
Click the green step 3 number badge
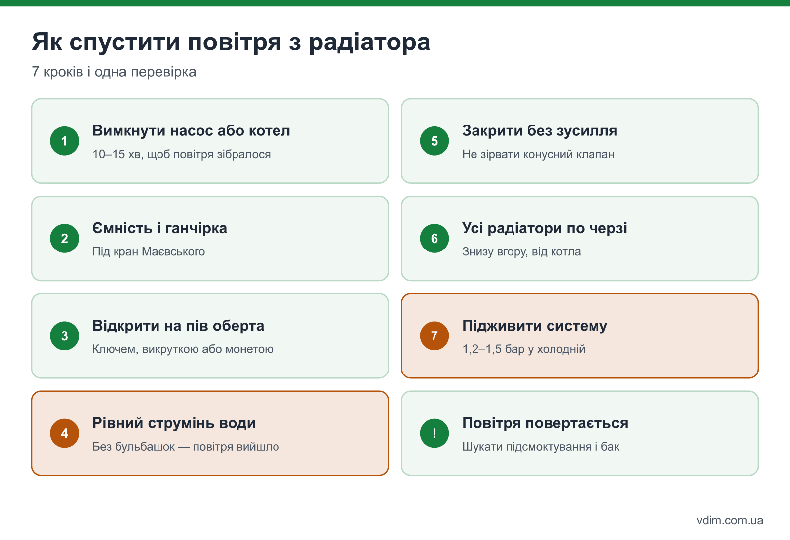pos(65,336)
